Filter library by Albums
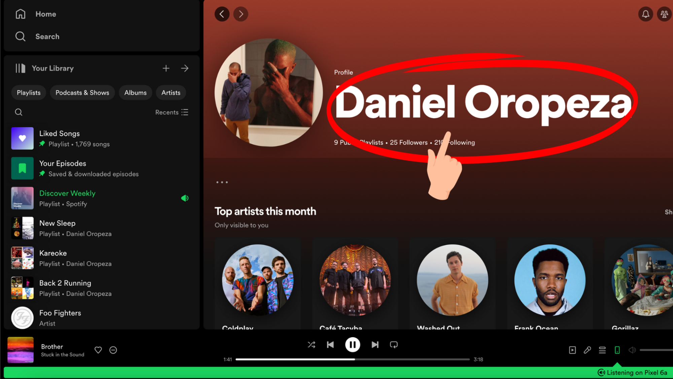673x379 pixels. [x=135, y=93]
